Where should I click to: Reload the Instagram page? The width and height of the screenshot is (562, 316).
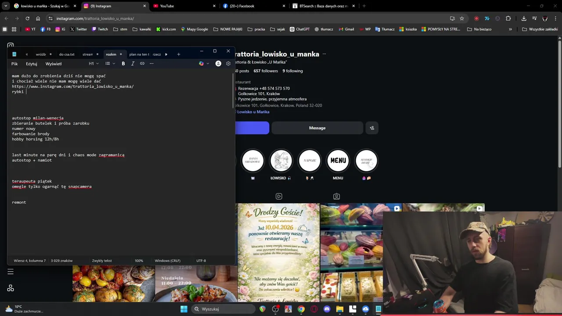point(27,18)
